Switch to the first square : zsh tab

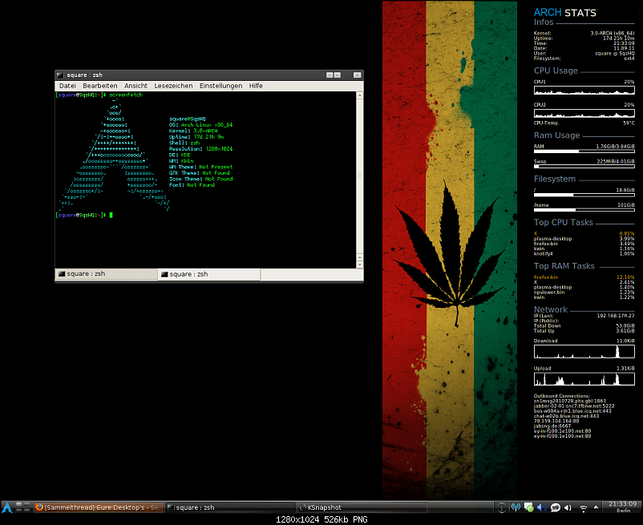(x=106, y=274)
